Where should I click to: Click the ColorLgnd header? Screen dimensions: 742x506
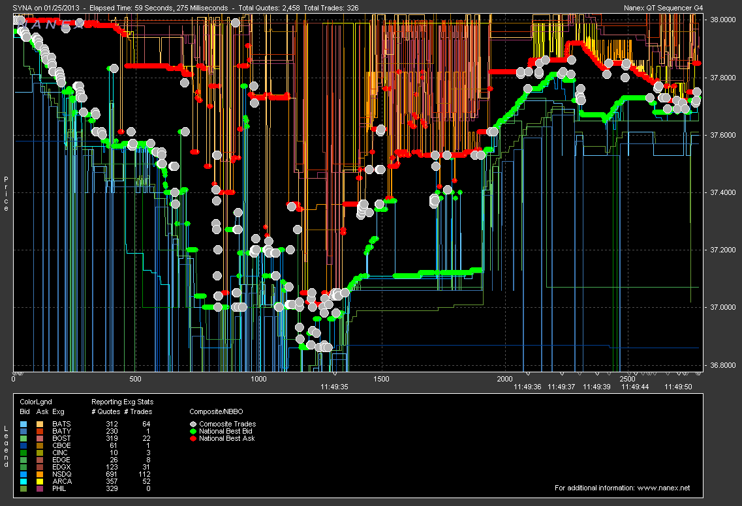(x=36, y=402)
